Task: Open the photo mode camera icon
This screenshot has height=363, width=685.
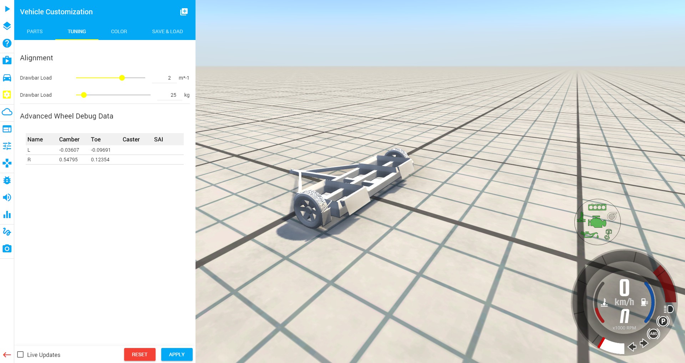Action: tap(7, 248)
